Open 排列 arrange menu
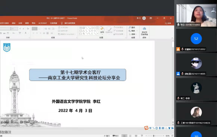This screenshot has height=137, width=217. [102, 30]
